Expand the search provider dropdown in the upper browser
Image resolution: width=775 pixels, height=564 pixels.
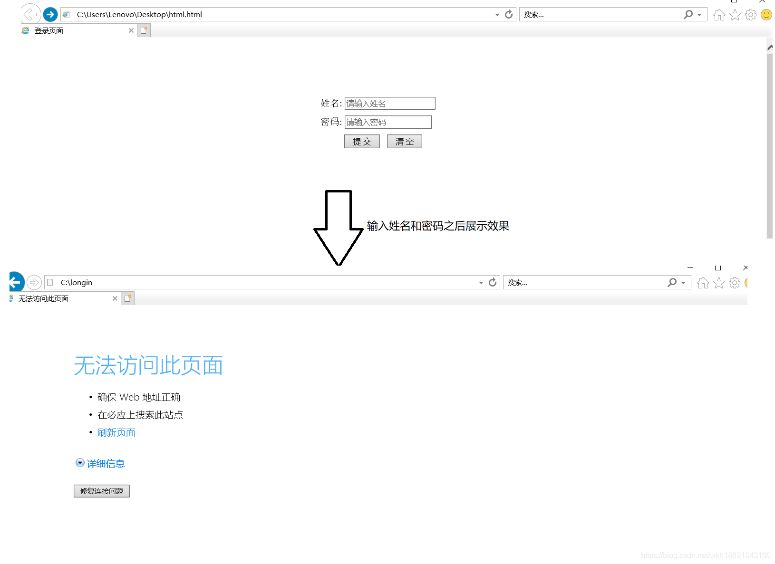699,15
